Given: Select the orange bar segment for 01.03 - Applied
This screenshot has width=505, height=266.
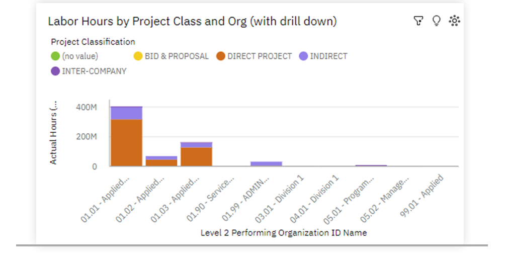Looking at the screenshot, I should pyautogui.click(x=196, y=156).
